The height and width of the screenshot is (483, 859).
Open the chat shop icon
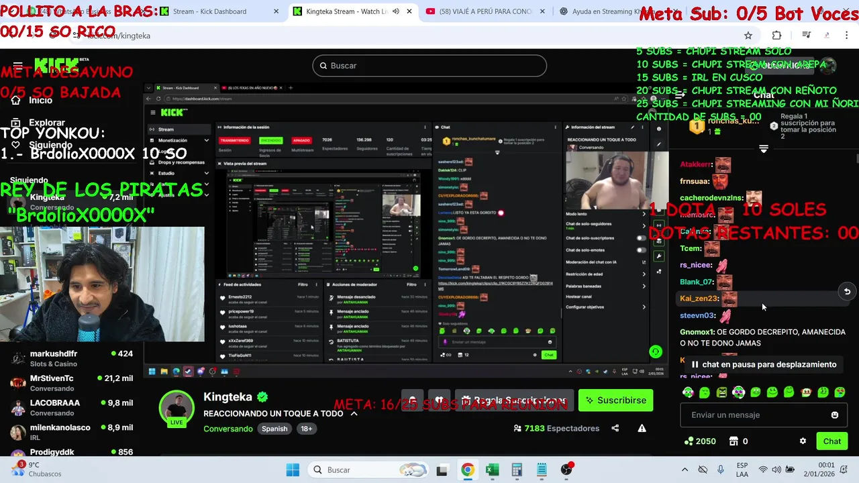click(734, 441)
